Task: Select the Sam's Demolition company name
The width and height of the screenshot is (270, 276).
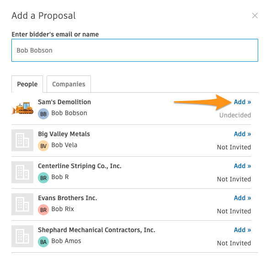Action: (64, 102)
